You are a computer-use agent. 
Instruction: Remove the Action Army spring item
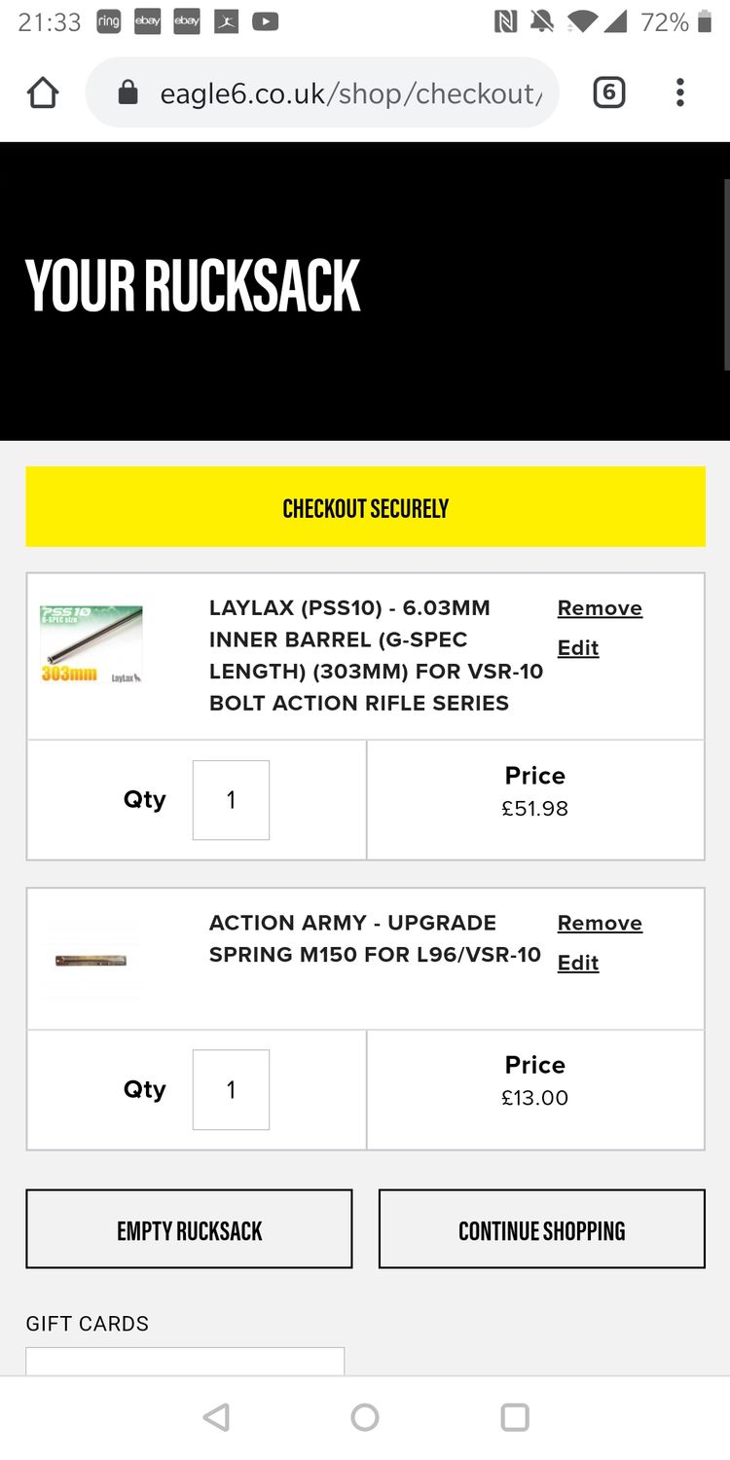(x=600, y=923)
